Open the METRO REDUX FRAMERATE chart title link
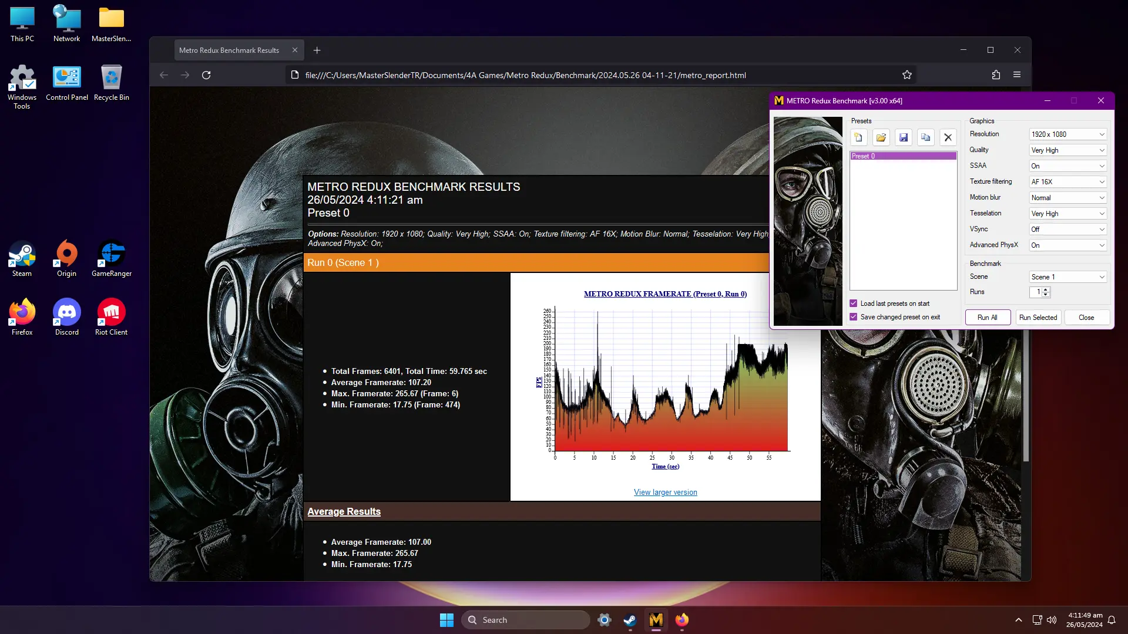 tap(665, 294)
